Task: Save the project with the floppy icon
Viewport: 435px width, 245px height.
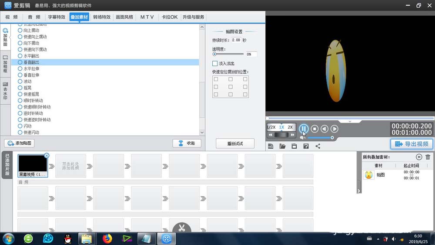Action: (x=294, y=146)
